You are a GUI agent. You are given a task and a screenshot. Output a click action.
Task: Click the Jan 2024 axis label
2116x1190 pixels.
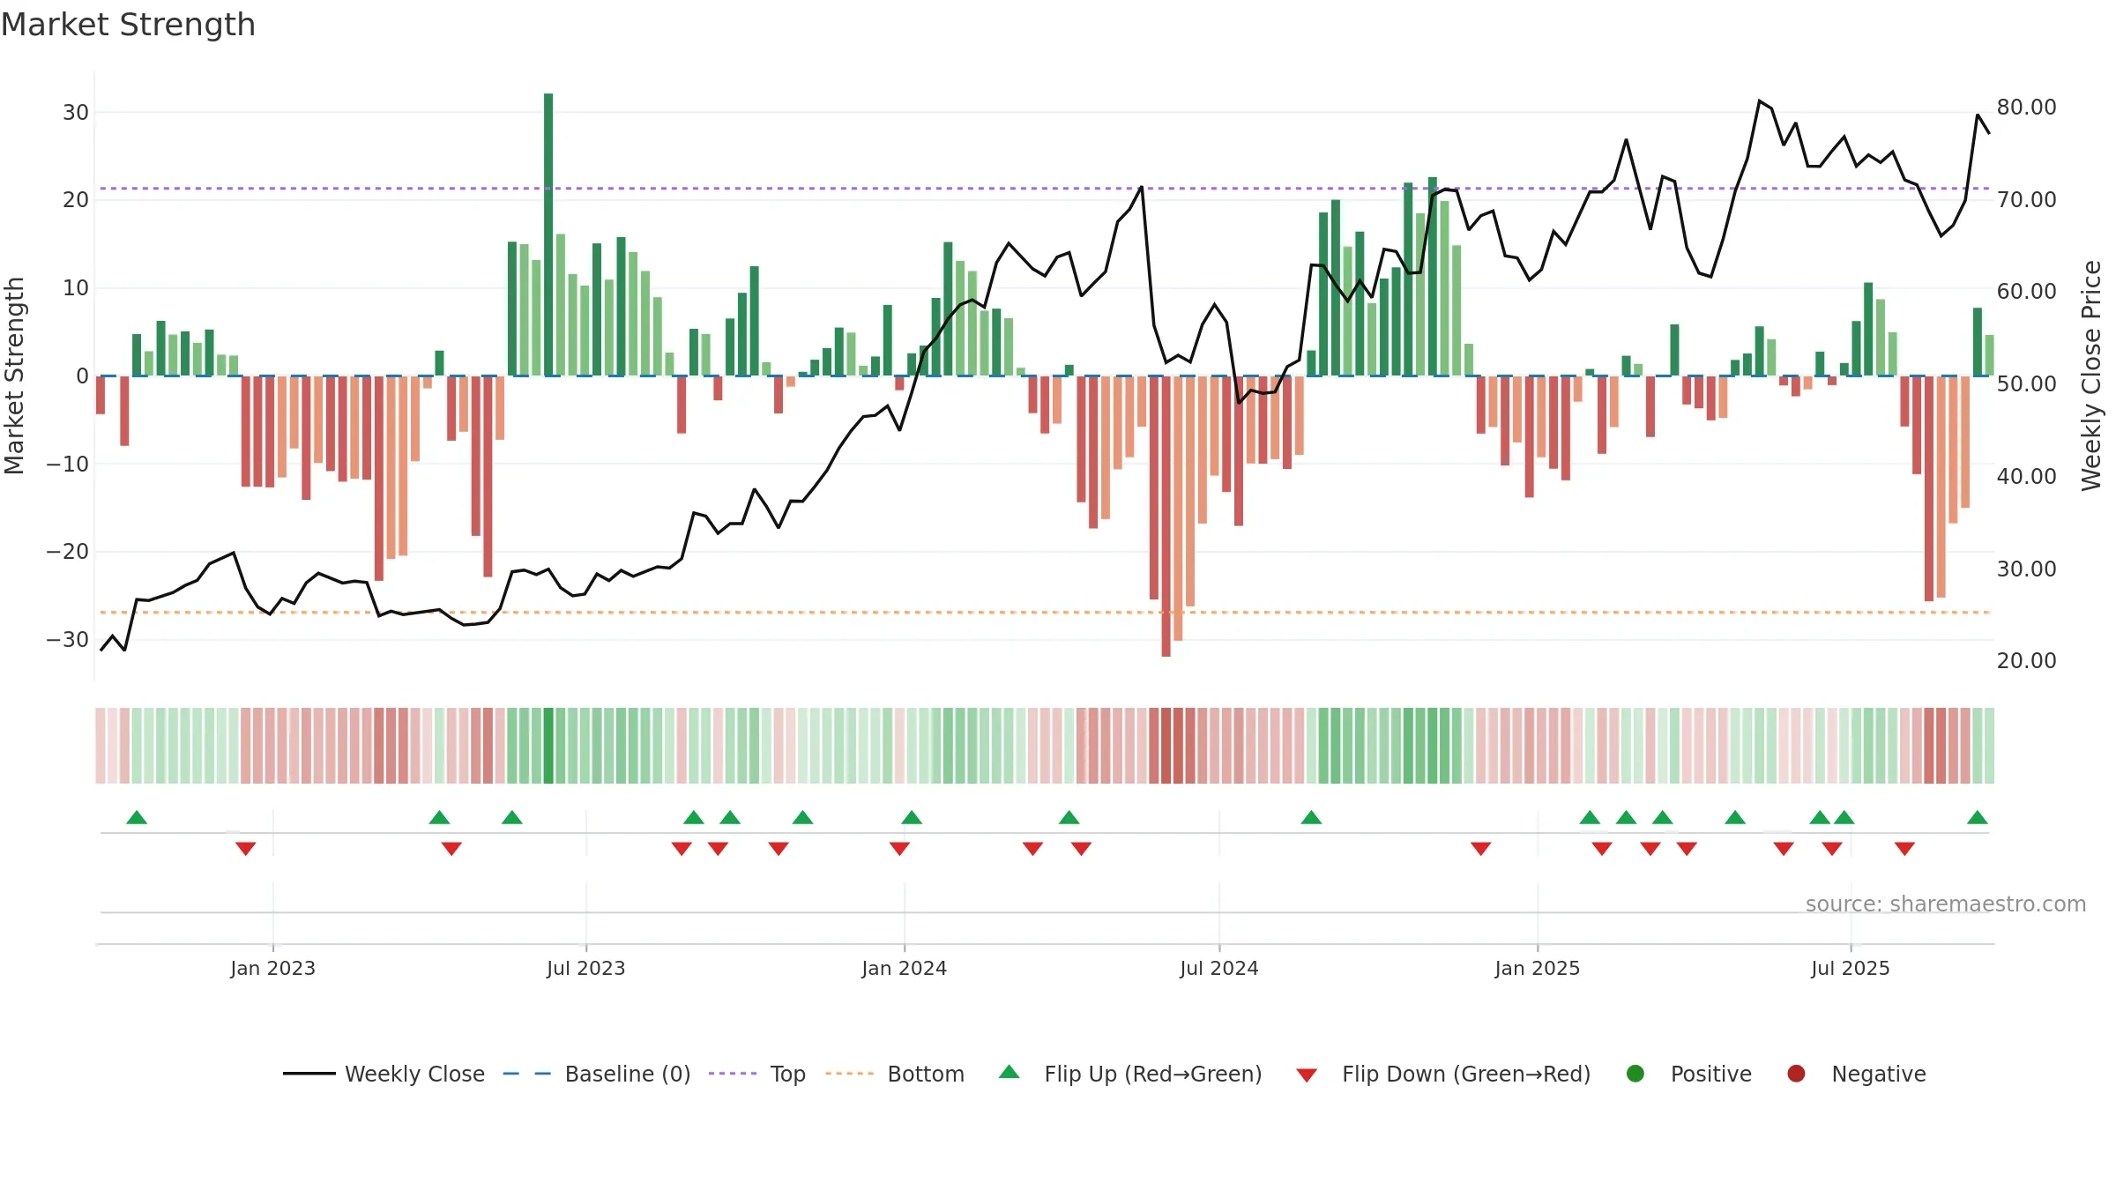(x=905, y=968)
